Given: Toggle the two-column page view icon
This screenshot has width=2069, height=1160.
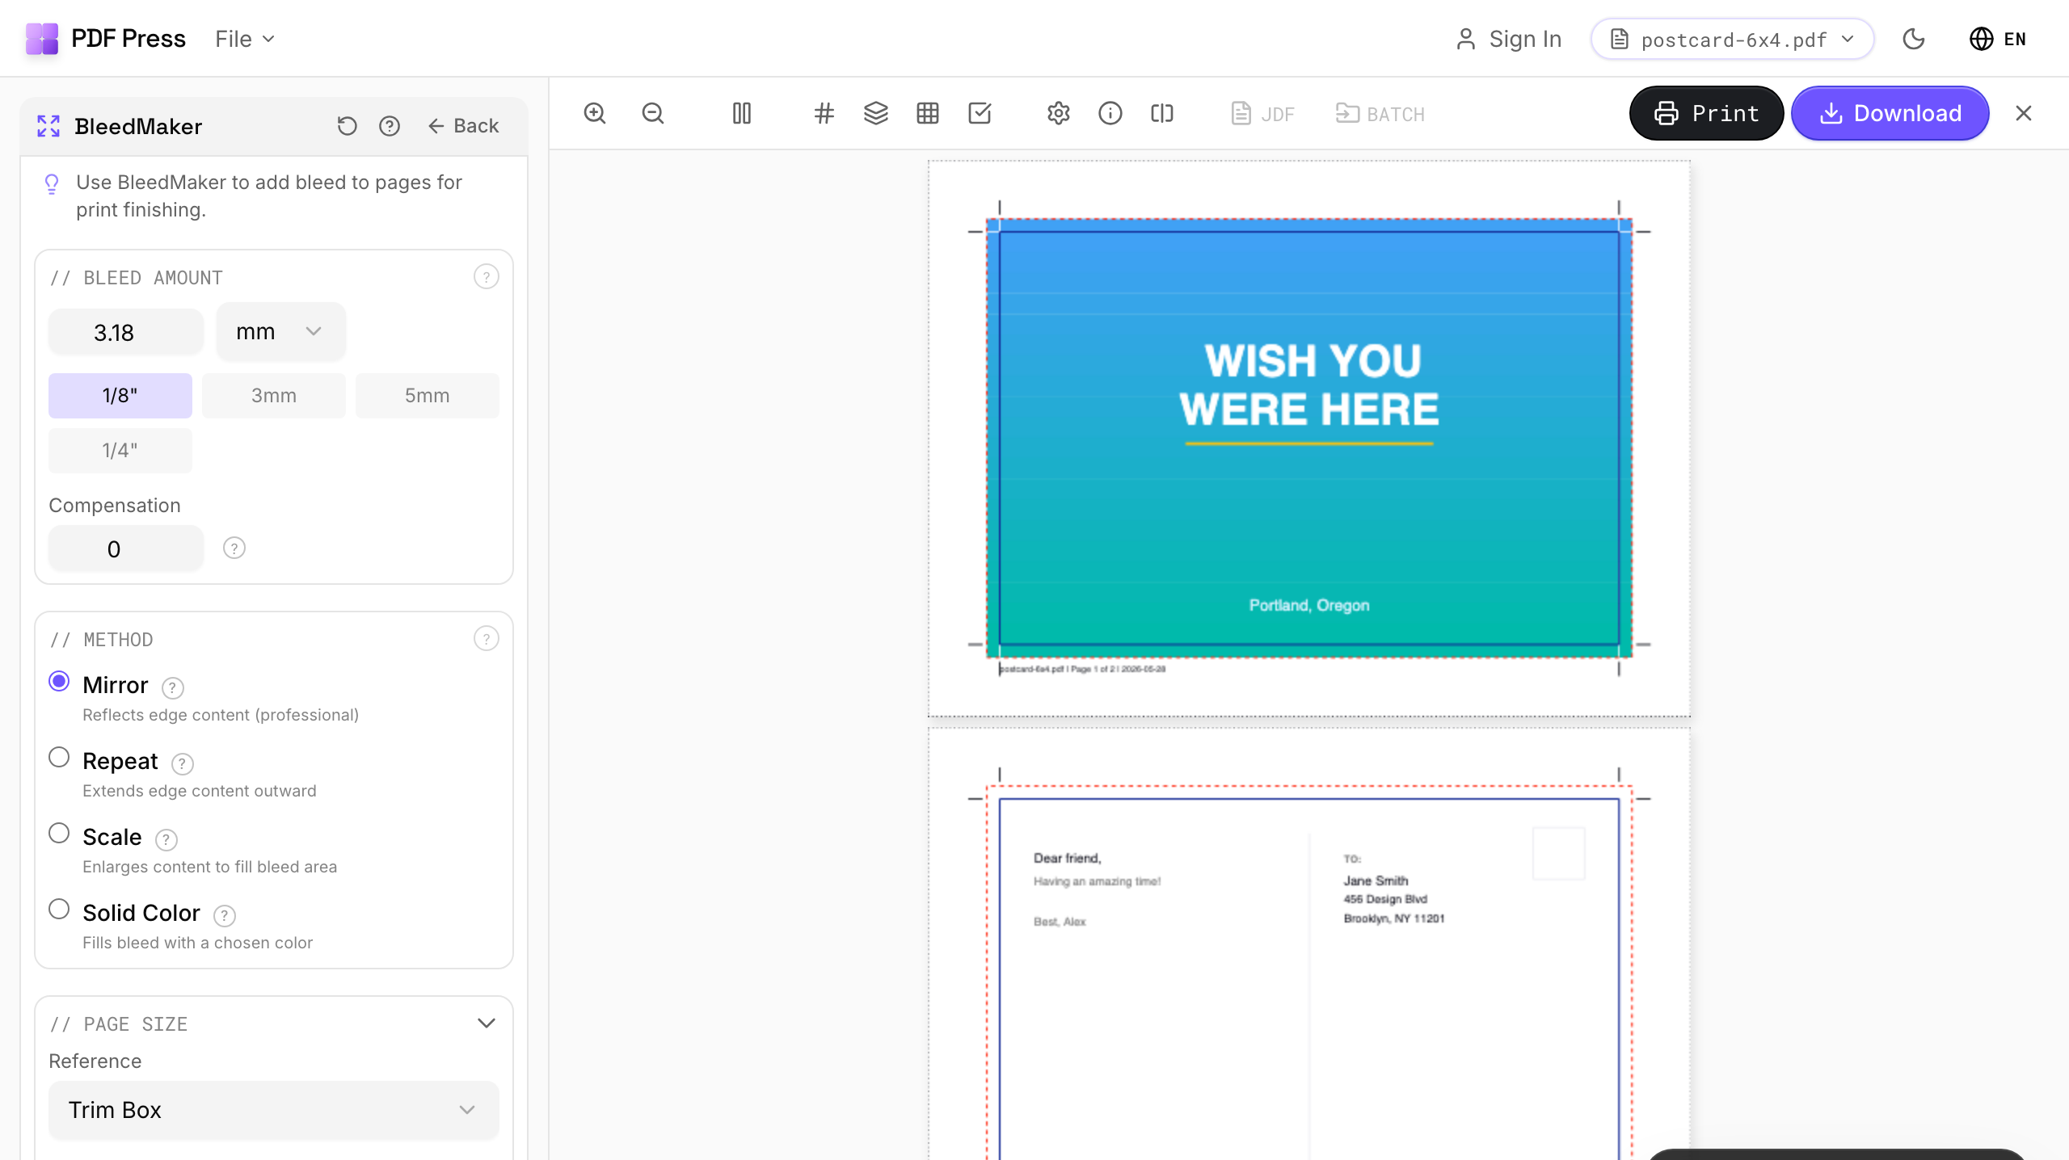Looking at the screenshot, I should [x=742, y=114].
